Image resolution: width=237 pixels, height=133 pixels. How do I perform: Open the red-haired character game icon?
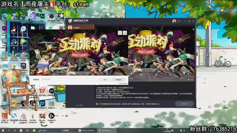(x=42, y=116)
